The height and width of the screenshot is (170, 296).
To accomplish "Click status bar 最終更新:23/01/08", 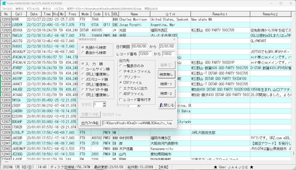I will pos(109,167).
